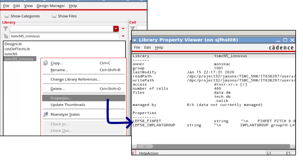Enable the Show Categories checkbox
Screen dimensions: 303x161
pos(7,16)
